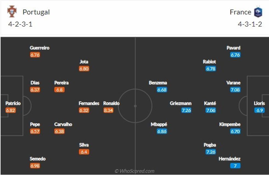The width and height of the screenshot is (269, 175).
Task: Select goalkeeper Lloris on the pitch
Action: point(259,103)
